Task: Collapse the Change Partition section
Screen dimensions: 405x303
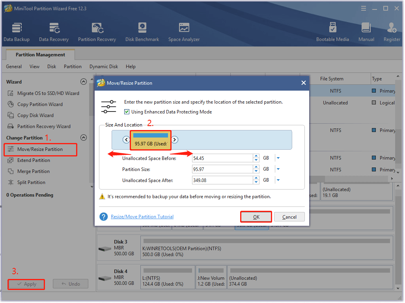Action: pyautogui.click(x=84, y=138)
